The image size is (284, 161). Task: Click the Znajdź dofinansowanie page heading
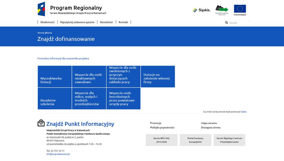[66, 39]
